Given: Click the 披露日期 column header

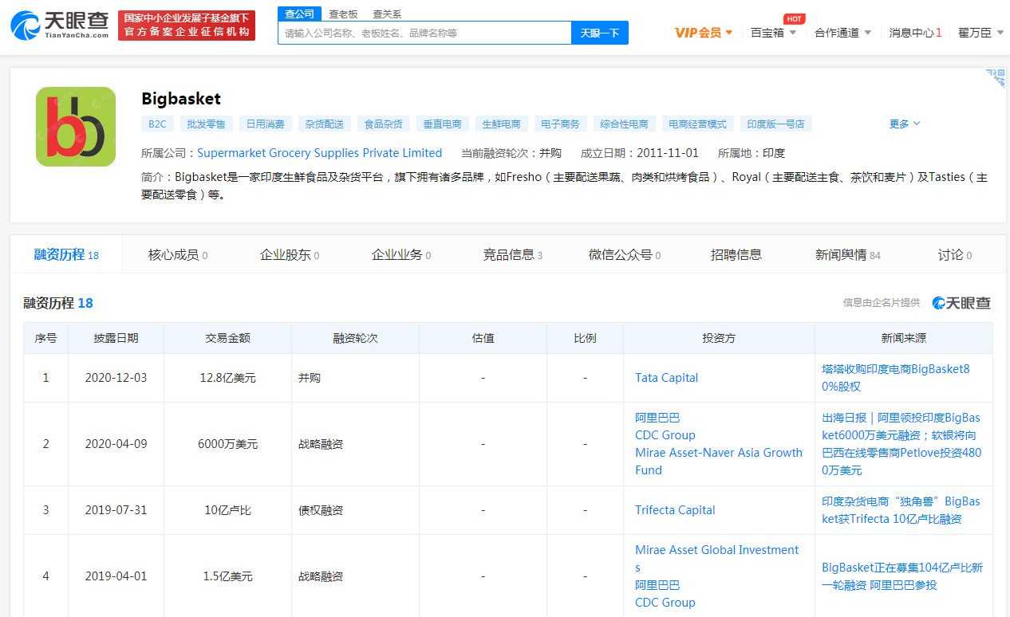Looking at the screenshot, I should [116, 338].
